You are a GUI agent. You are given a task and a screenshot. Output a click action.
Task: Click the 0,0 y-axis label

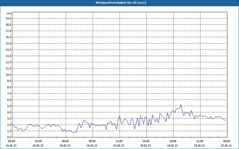tap(9, 137)
